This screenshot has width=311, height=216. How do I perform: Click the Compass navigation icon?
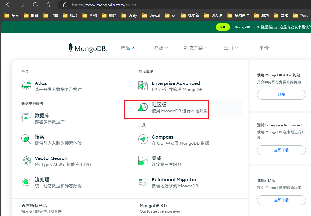click(x=143, y=139)
